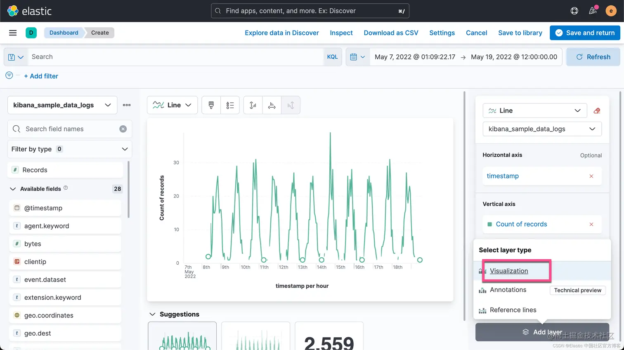The width and height of the screenshot is (624, 350).
Task: Click Cancel in the top bar
Action: click(476, 33)
